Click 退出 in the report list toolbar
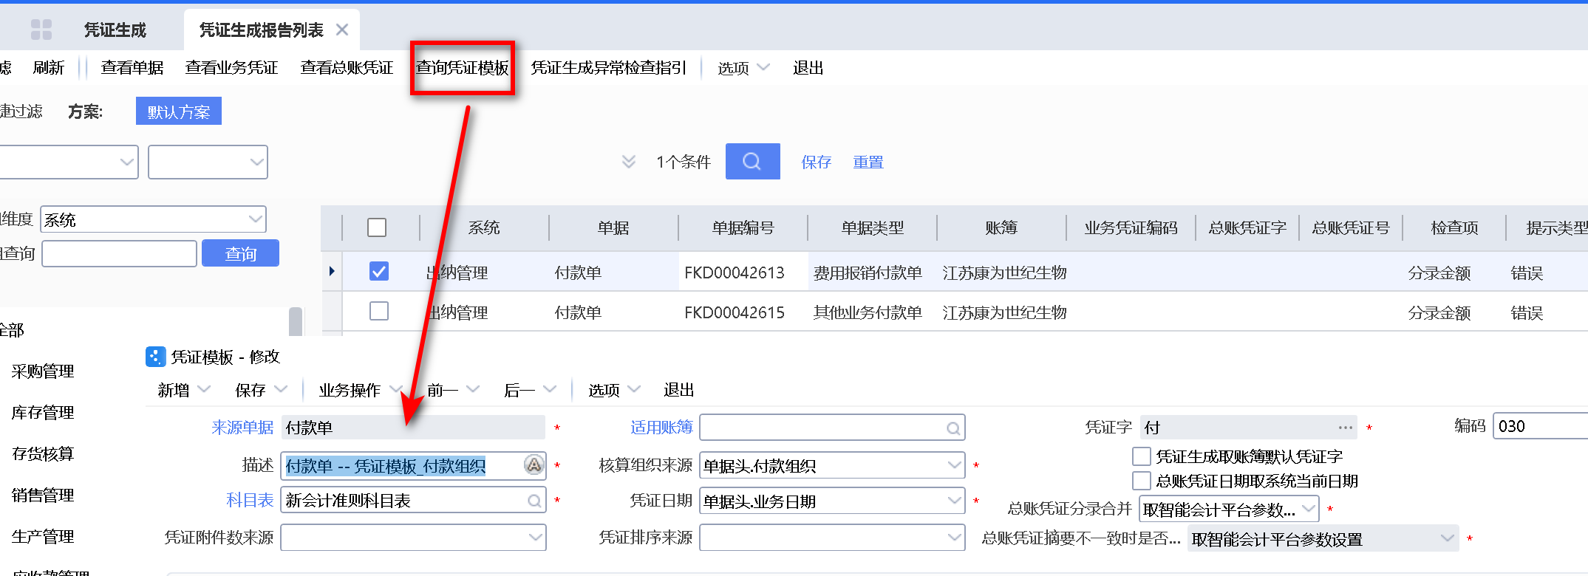Image resolution: width=1588 pixels, height=576 pixels. click(808, 68)
